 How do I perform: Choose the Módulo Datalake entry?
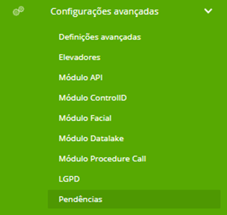point(91,138)
